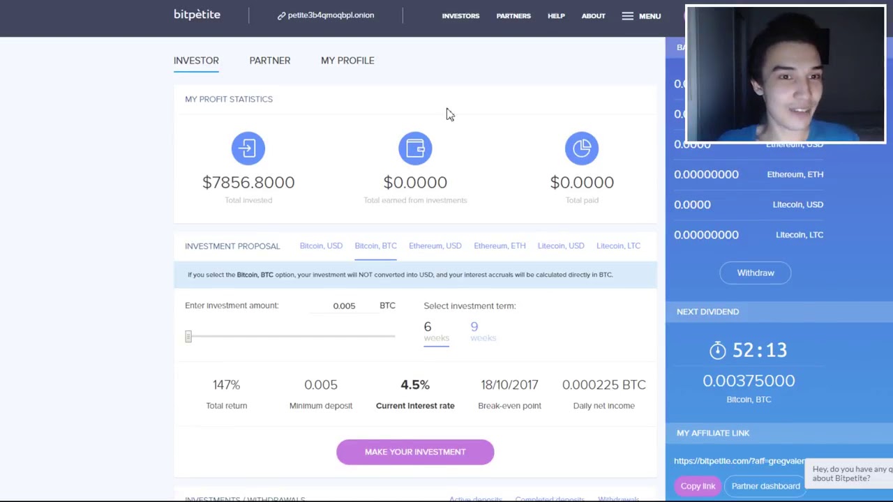Select the Litecoin, LTC proposal tab
This screenshot has height=502, width=893.
pos(618,245)
